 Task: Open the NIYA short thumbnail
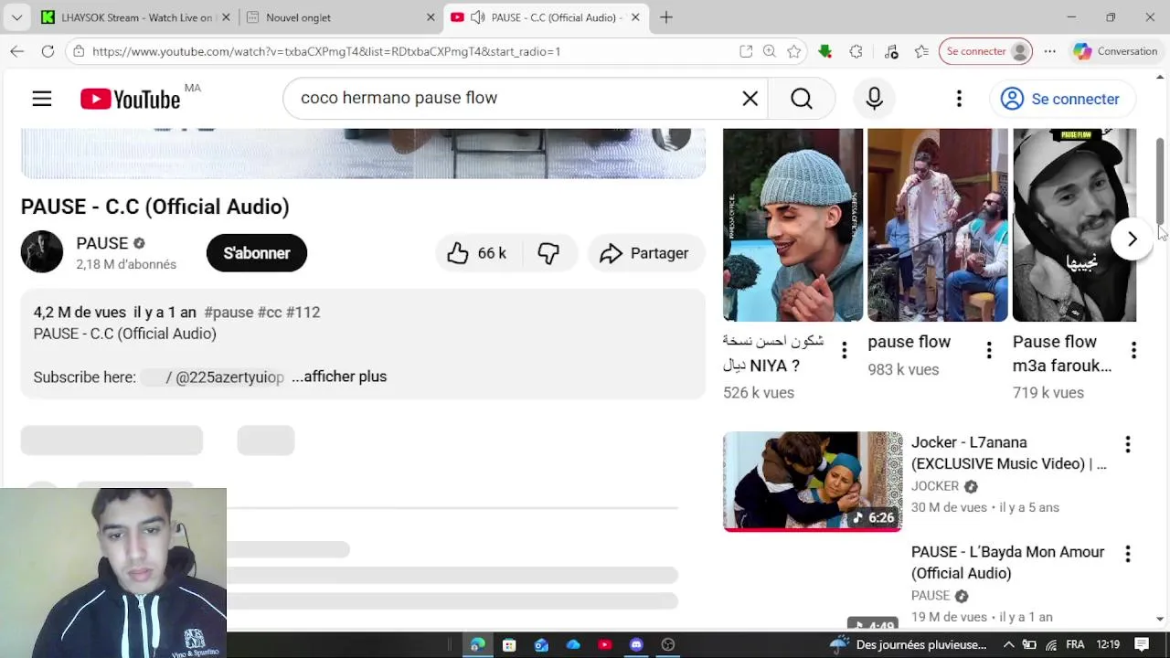click(792, 225)
